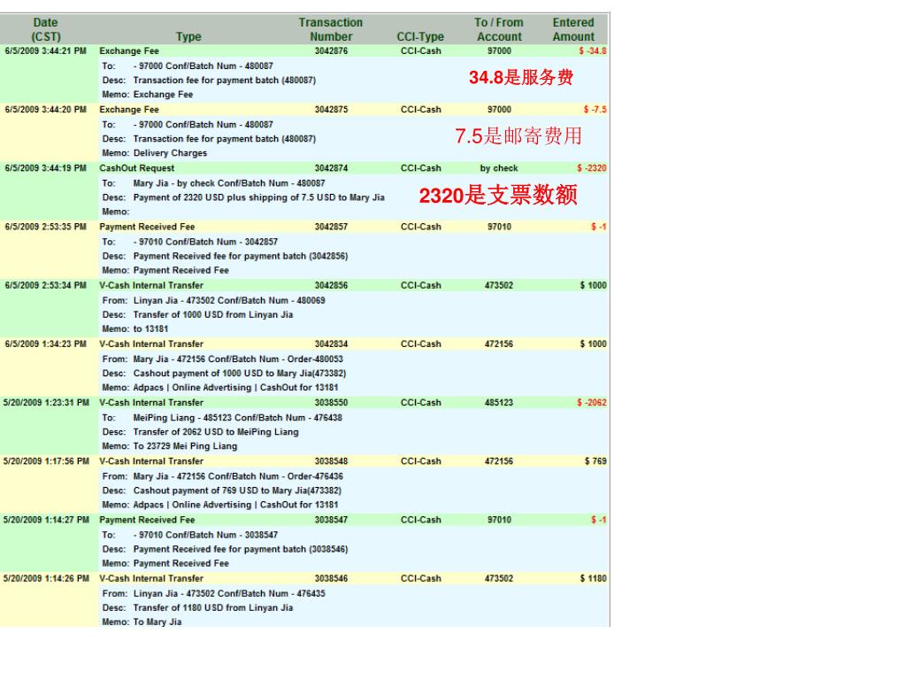The width and height of the screenshot is (906, 680).
Task: Click the date 6/5/2009 3:44:19 PM
Action: coord(46,168)
